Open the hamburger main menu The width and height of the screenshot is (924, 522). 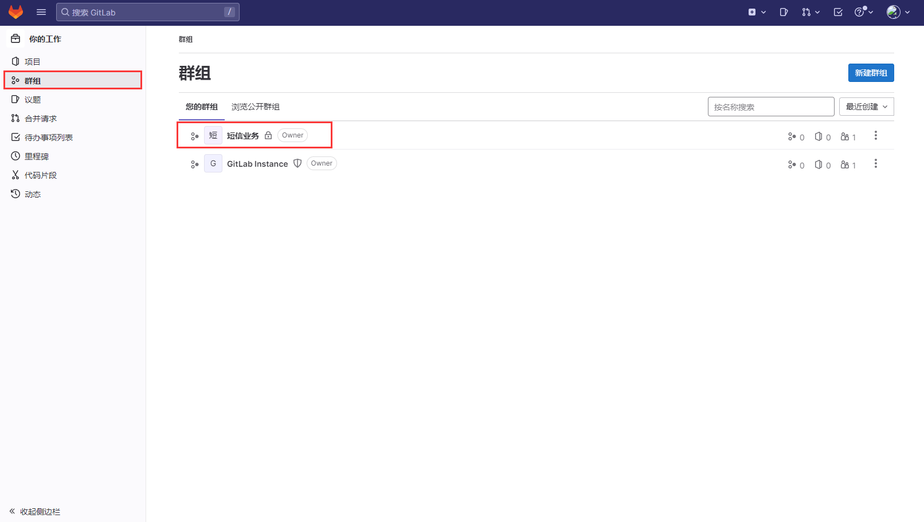[x=41, y=12]
